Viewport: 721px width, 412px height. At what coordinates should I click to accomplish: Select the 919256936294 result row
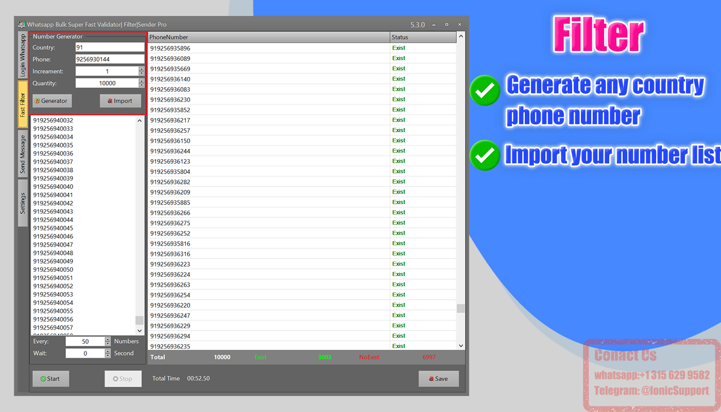302,336
